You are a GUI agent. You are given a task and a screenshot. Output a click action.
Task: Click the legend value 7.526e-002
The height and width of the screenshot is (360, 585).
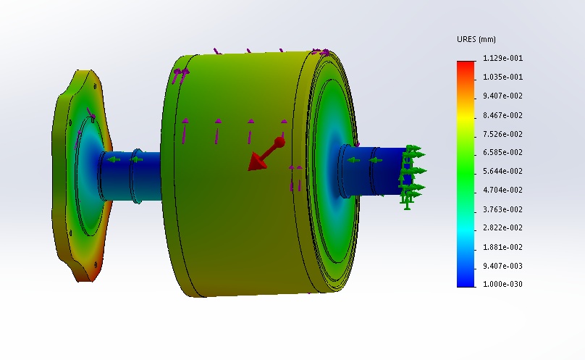point(502,134)
